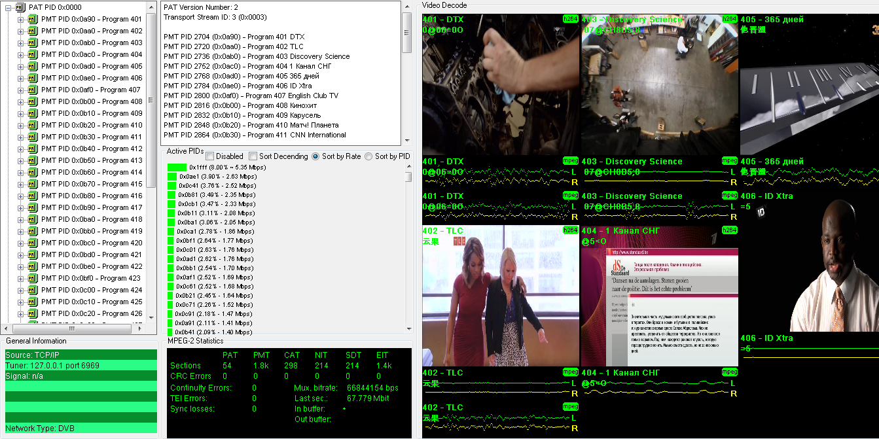Click the PMT icon for Program 403

pyautogui.click(x=33, y=43)
